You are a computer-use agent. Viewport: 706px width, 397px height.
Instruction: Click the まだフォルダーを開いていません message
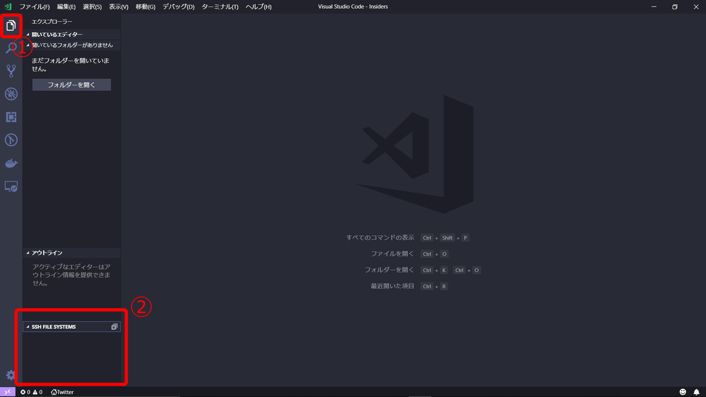point(71,65)
